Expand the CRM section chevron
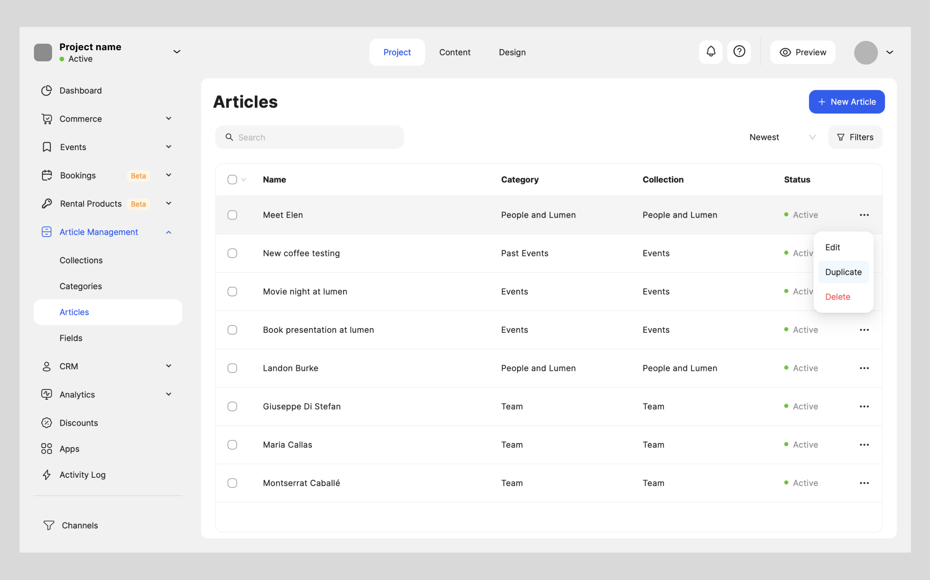930x580 pixels. (x=169, y=366)
